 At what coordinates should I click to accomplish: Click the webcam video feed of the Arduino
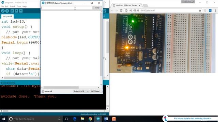(162, 43)
